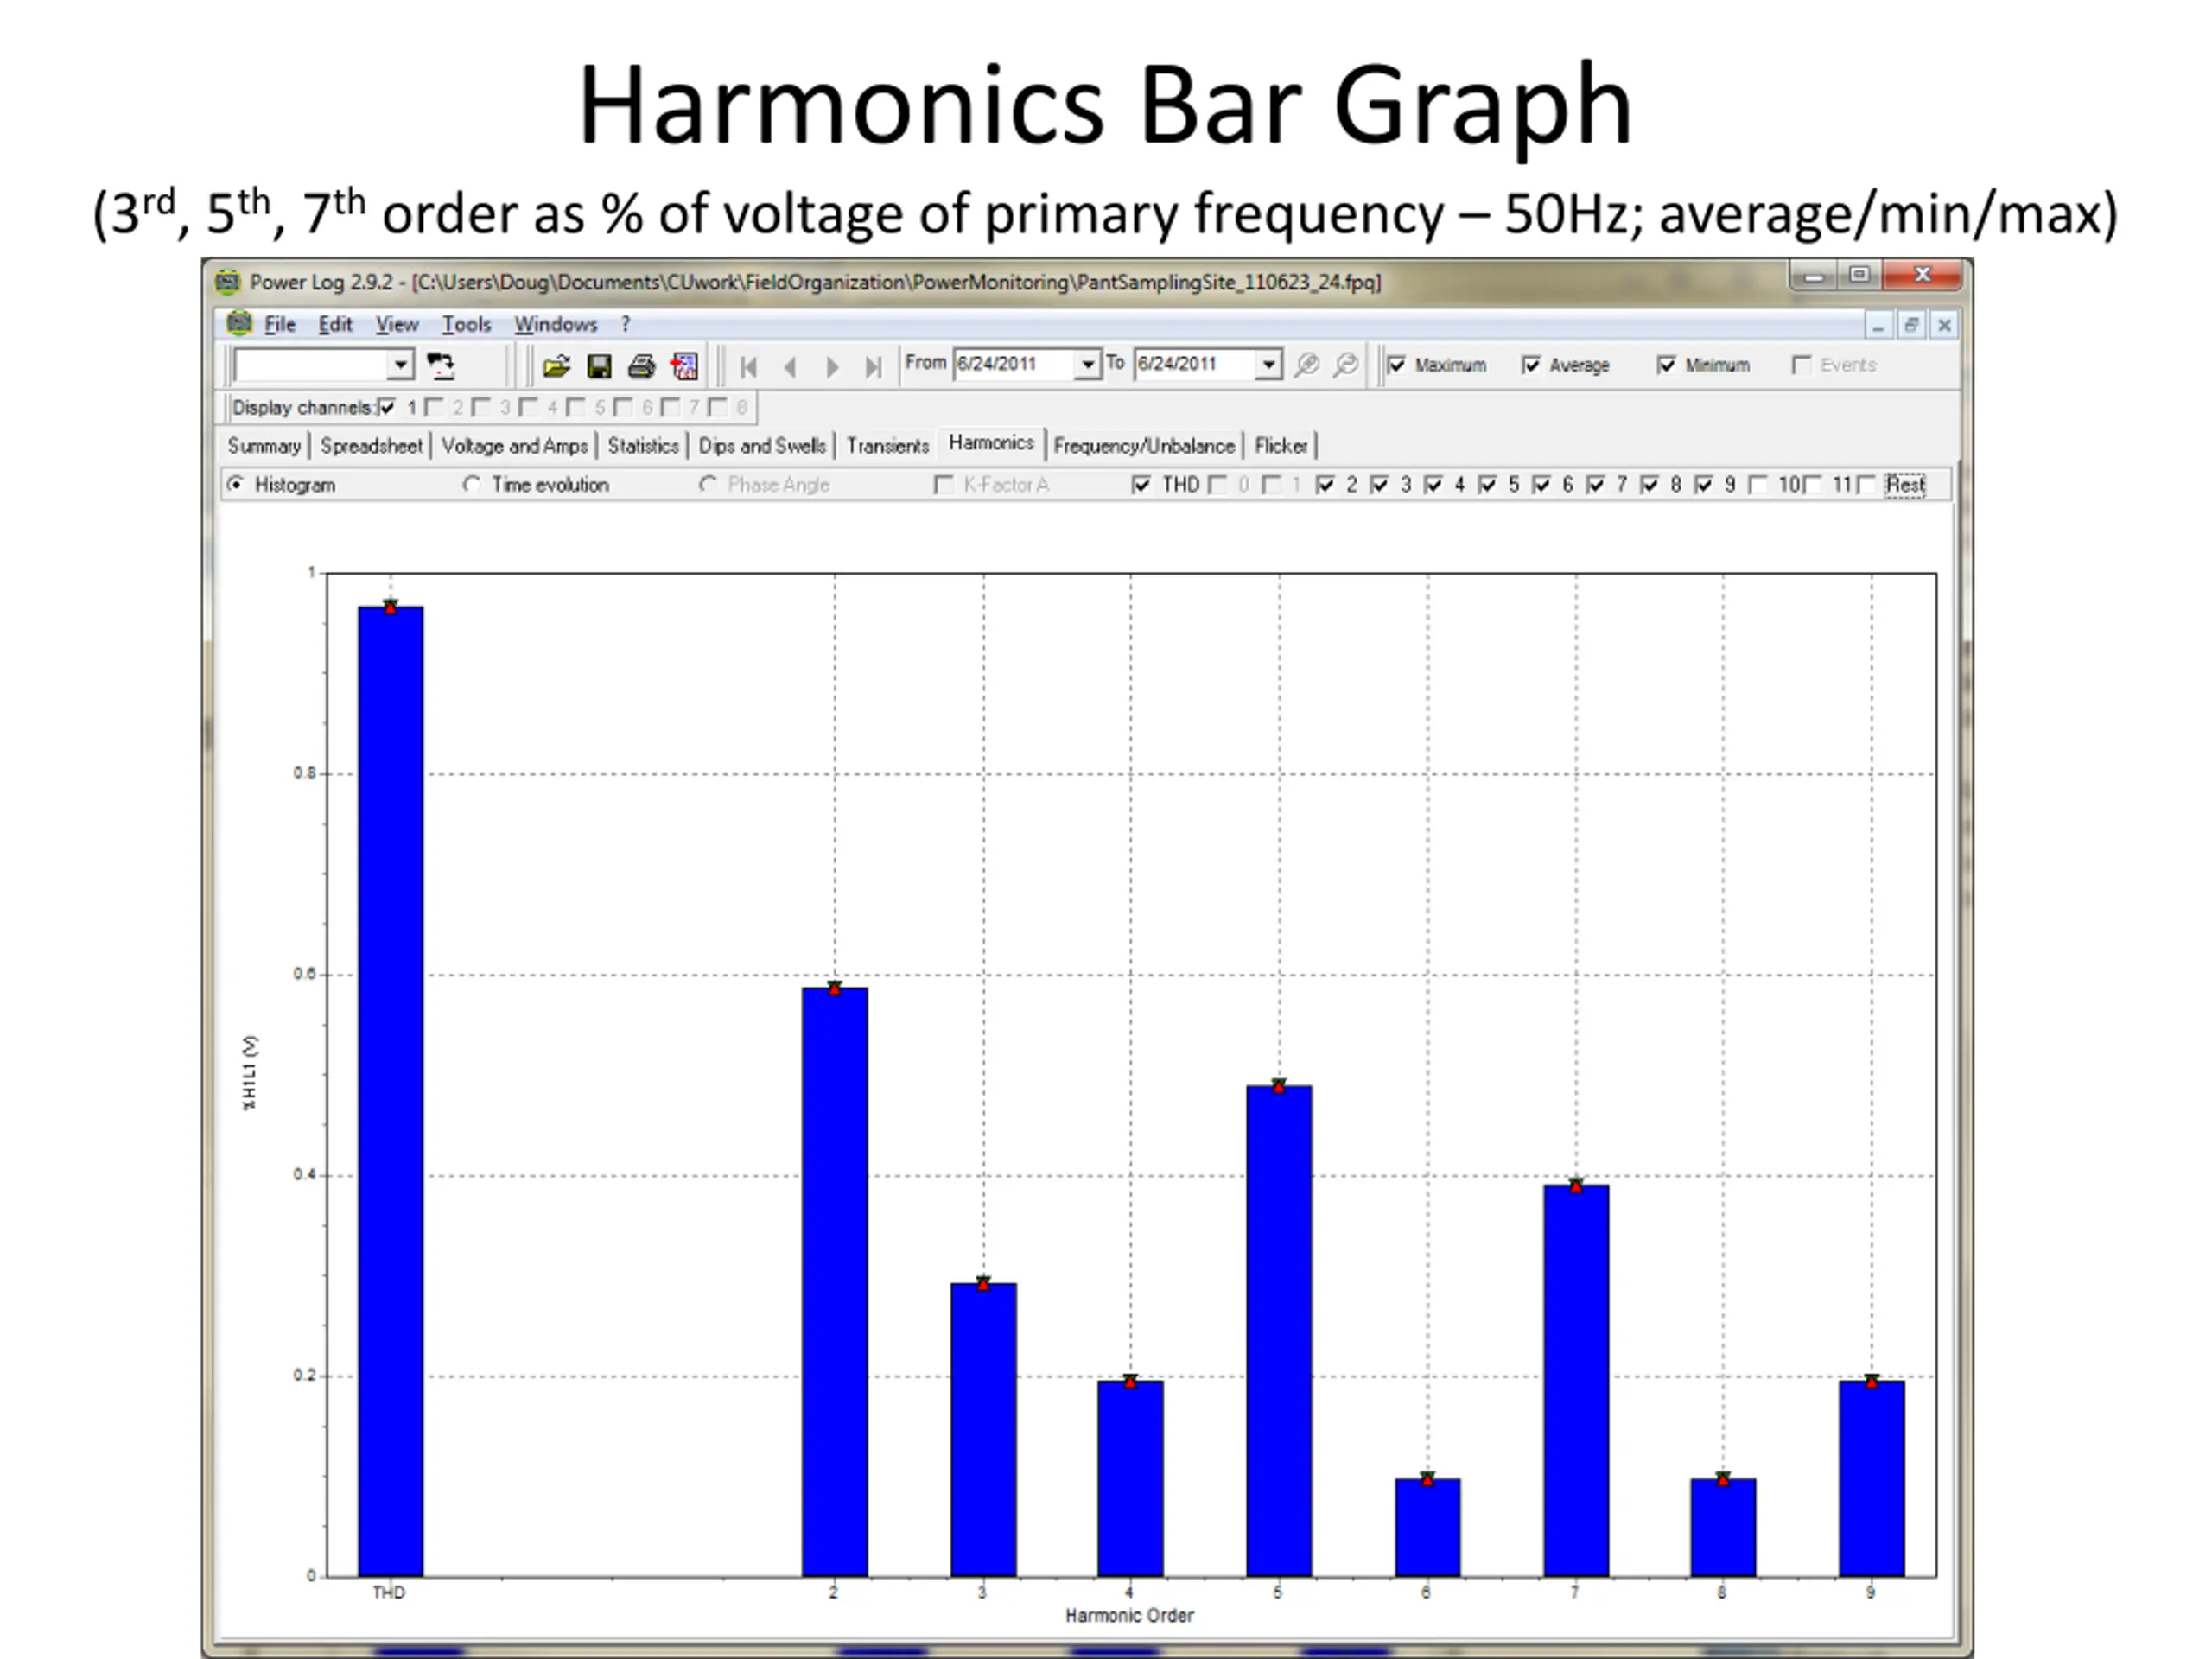Click the Power Log icon in the title bar
The image size is (2212, 1659).
[228, 282]
